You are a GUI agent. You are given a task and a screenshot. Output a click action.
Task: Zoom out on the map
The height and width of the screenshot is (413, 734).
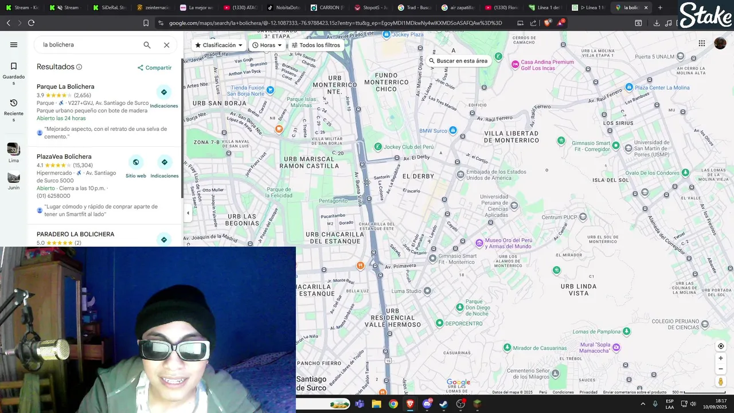click(x=721, y=369)
